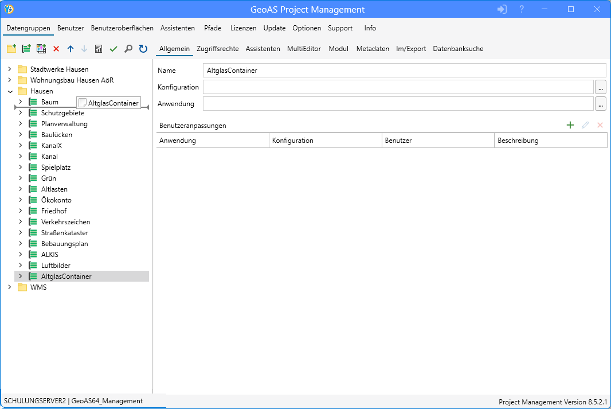611x409 pixels.
Task: Click the report chart toolbar icon
Action: click(x=99, y=49)
